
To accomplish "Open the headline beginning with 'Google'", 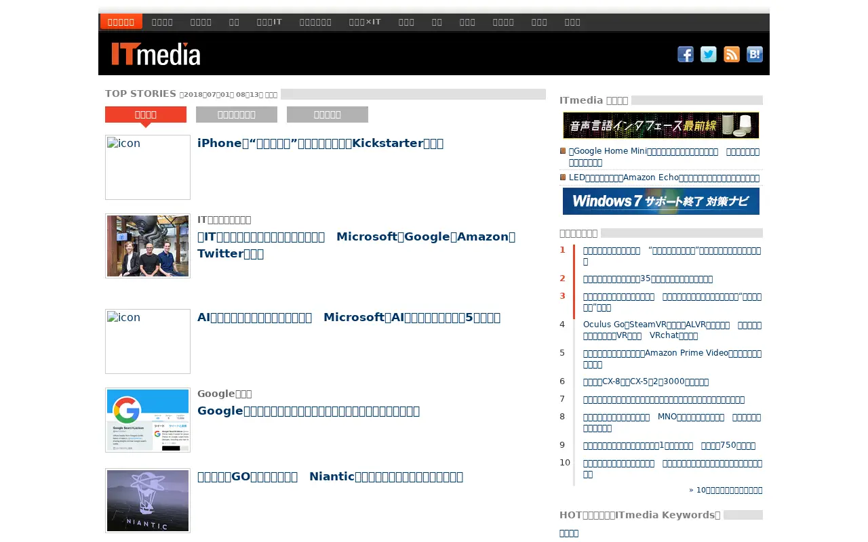I will tap(309, 411).
